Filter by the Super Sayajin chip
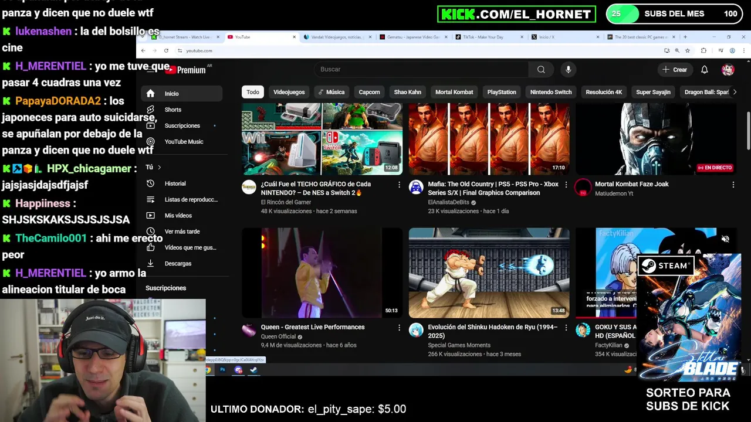The height and width of the screenshot is (422, 751). 653,92
